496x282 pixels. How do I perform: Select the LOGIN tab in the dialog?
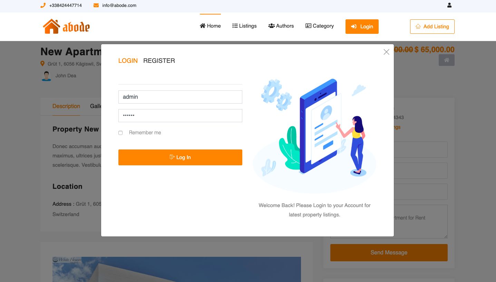point(128,61)
